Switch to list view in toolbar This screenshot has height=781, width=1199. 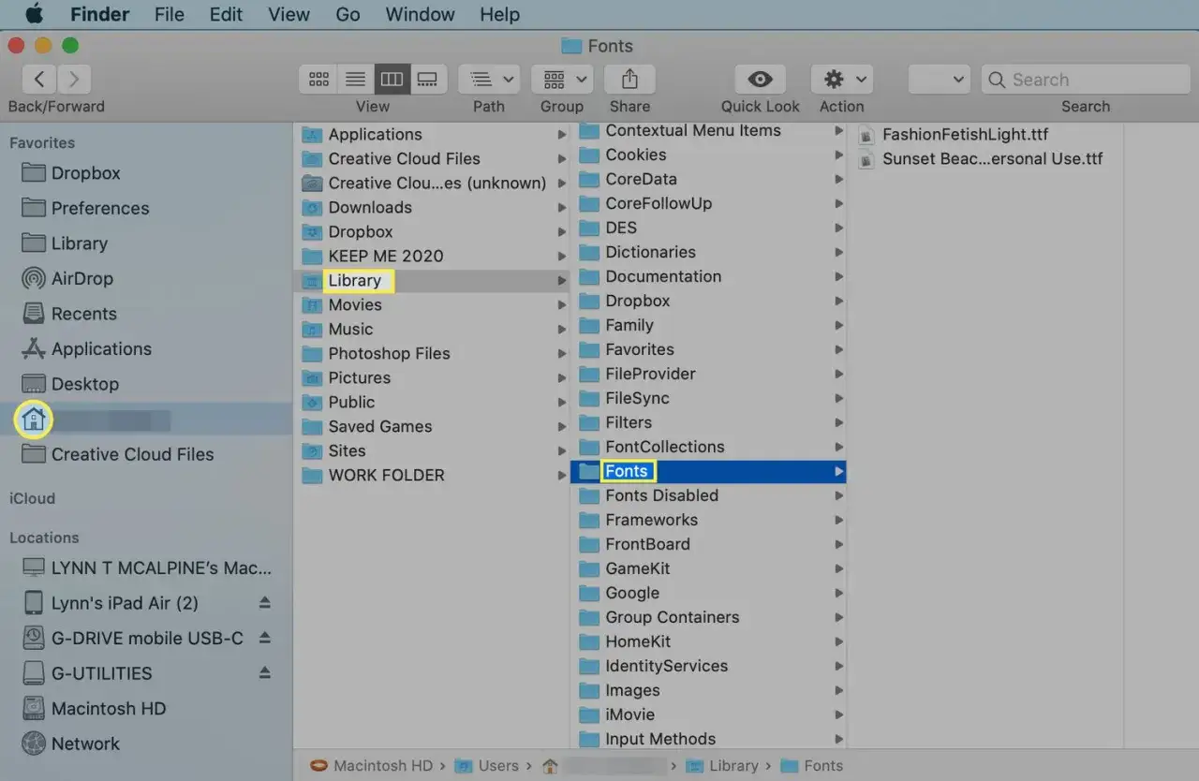(x=355, y=80)
